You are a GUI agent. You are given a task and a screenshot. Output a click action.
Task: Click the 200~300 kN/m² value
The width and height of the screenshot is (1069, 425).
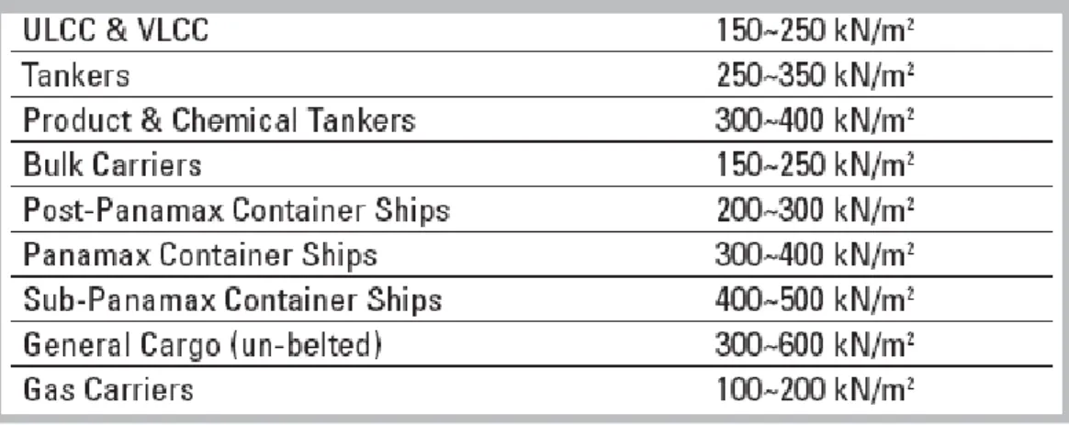click(x=815, y=210)
